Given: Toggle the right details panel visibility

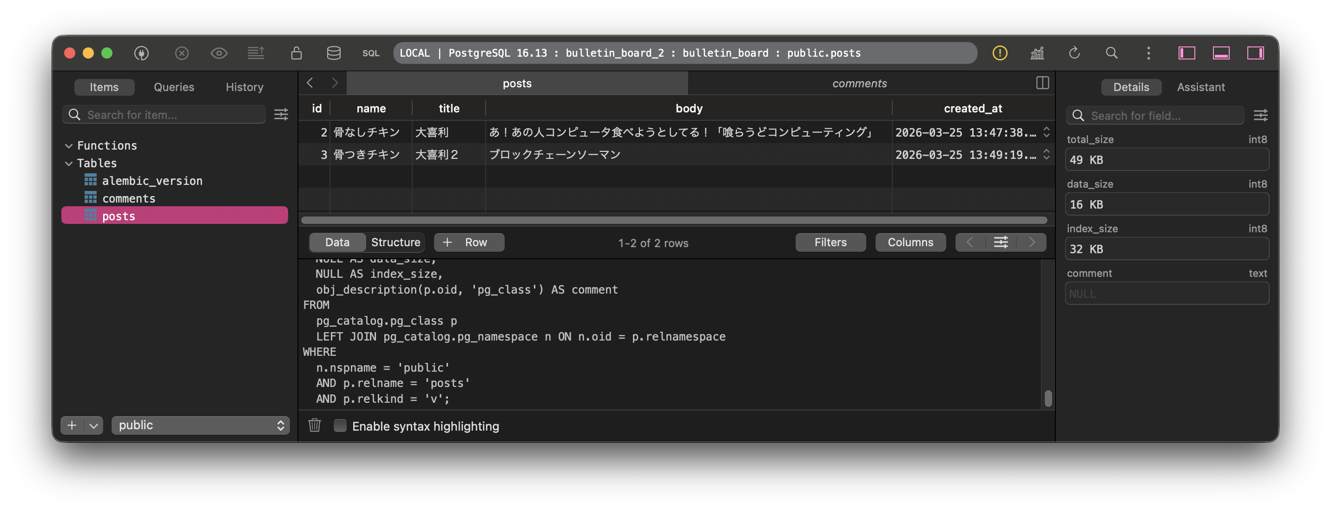Looking at the screenshot, I should click(x=1256, y=52).
